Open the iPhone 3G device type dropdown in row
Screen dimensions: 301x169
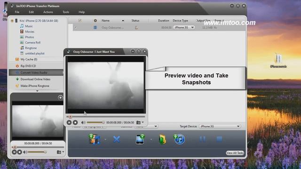coord(184,28)
